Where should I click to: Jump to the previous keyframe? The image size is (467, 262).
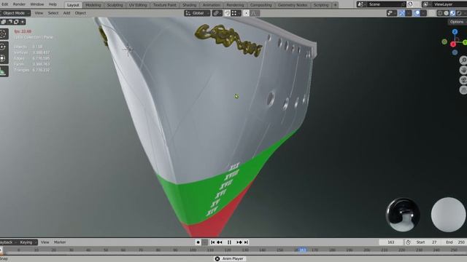click(x=220, y=242)
